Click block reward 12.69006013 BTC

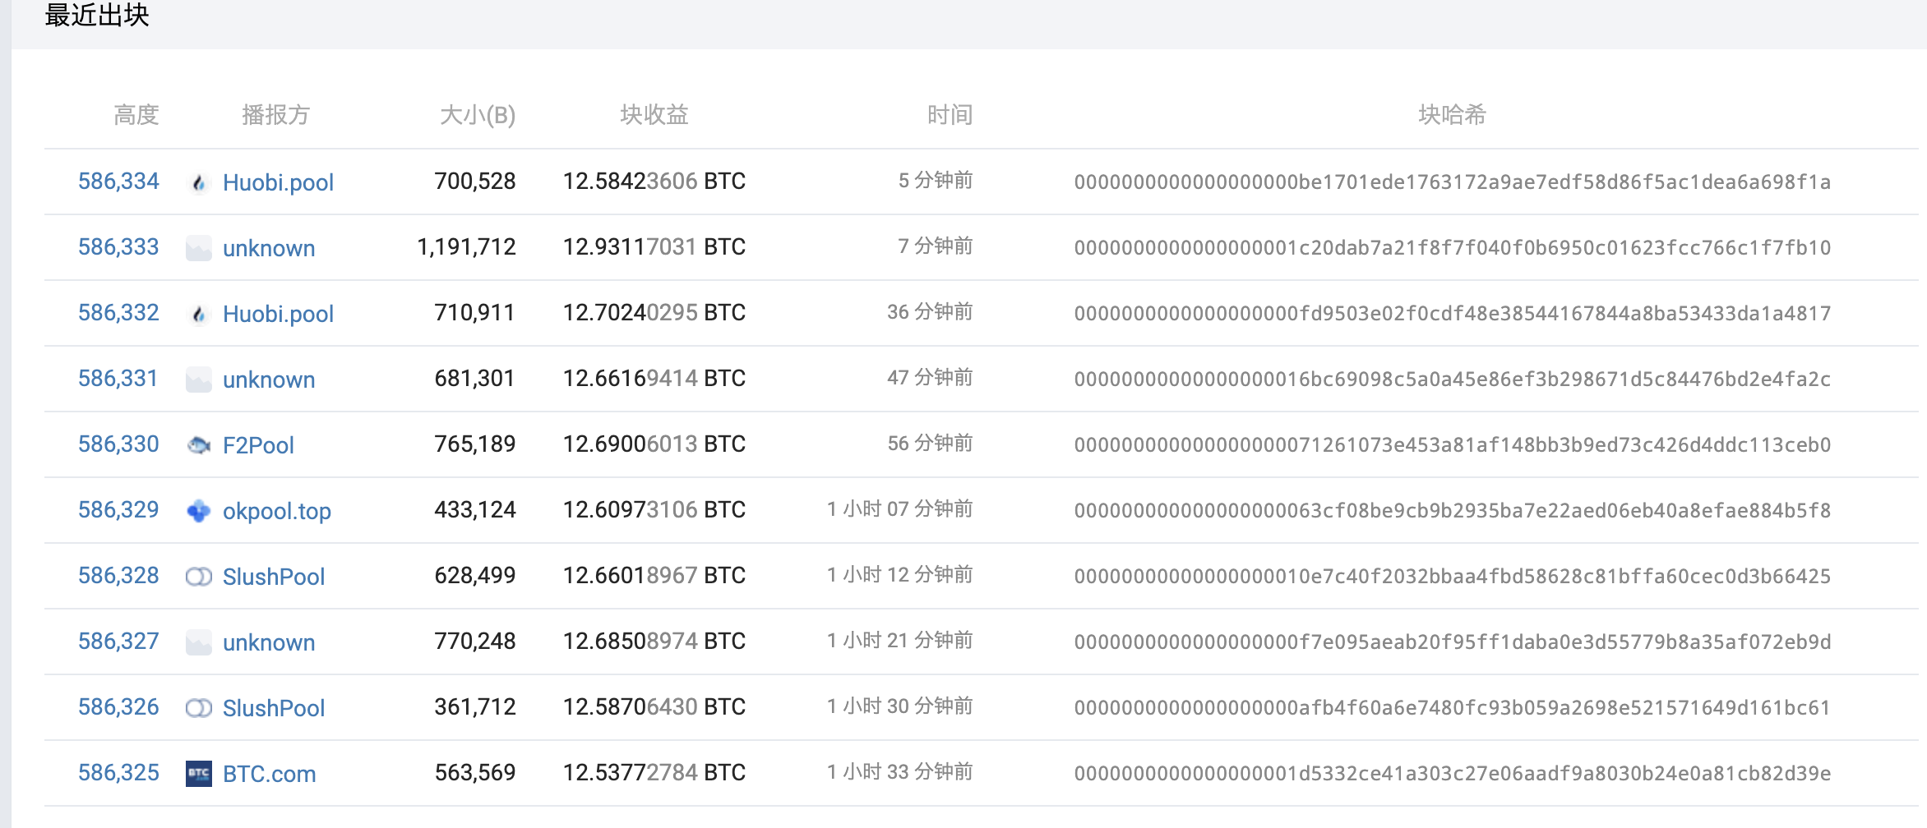point(654,444)
